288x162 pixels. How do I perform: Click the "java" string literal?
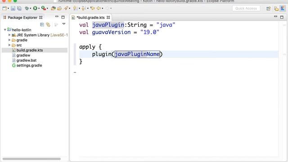coord(166,25)
